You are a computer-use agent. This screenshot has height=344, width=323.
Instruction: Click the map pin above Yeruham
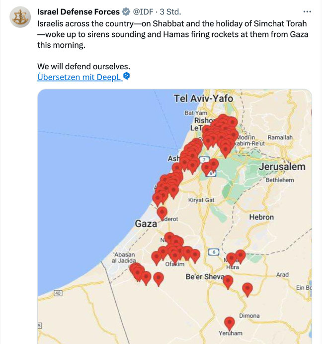click(x=229, y=322)
